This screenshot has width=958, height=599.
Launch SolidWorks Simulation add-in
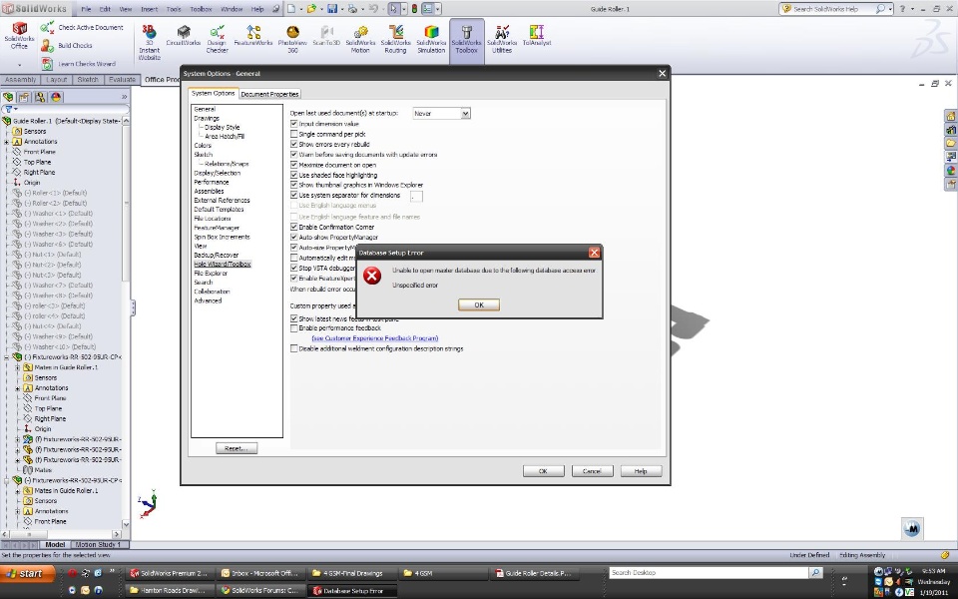coord(431,39)
